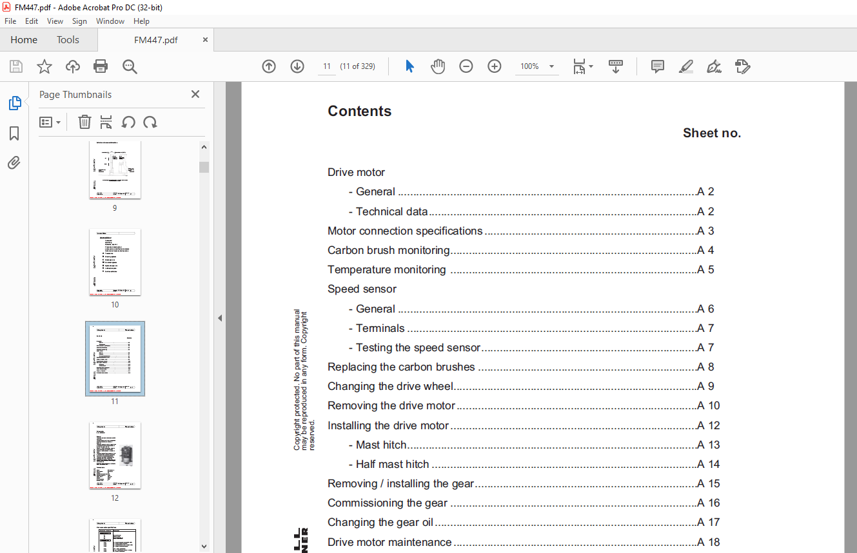Zoom in with the plus icon
857x553 pixels.
pyautogui.click(x=495, y=66)
